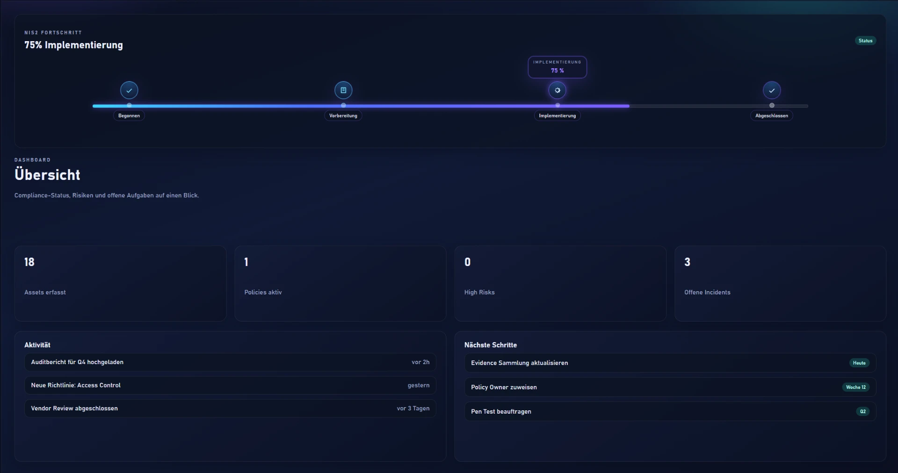The image size is (898, 473).
Task: Click the Abgeschlossen checkmark step icon
Action: click(x=772, y=90)
